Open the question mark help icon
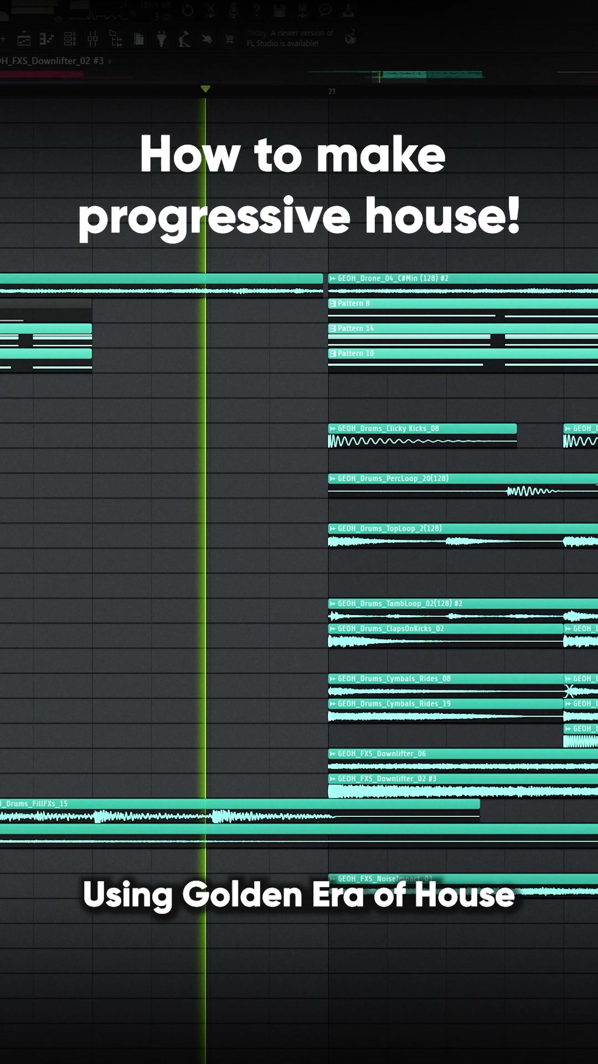This screenshot has height=1064, width=598. pos(256,10)
